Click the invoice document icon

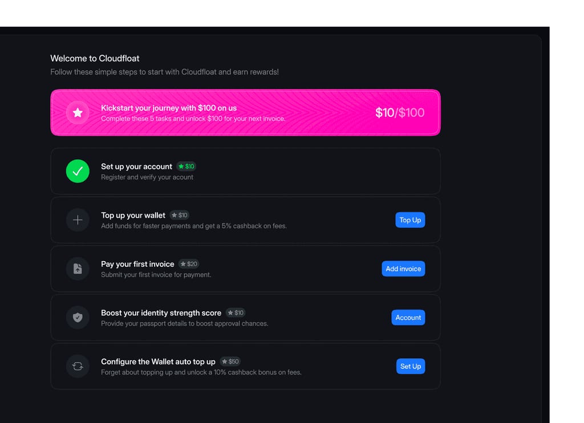(78, 269)
